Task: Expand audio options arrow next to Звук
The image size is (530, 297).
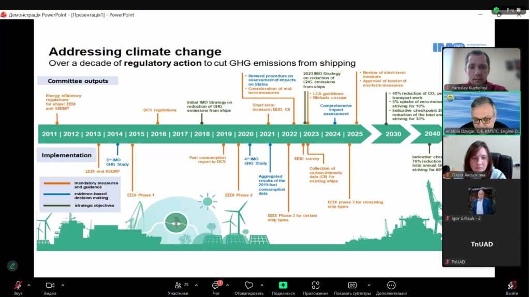Action: [x=29, y=285]
